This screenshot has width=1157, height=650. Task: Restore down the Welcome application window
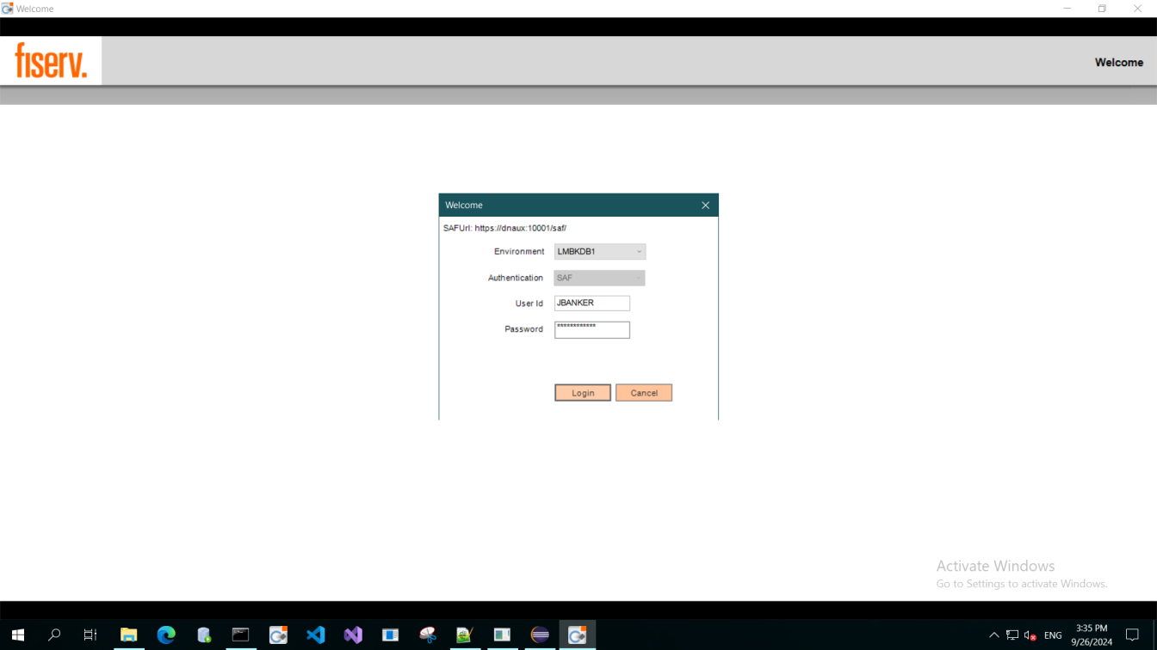[x=1102, y=9]
